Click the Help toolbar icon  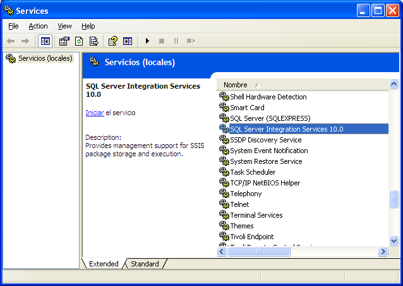pyautogui.click(x=112, y=41)
